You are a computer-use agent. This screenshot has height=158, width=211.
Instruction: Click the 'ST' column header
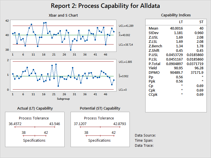(201, 22)
